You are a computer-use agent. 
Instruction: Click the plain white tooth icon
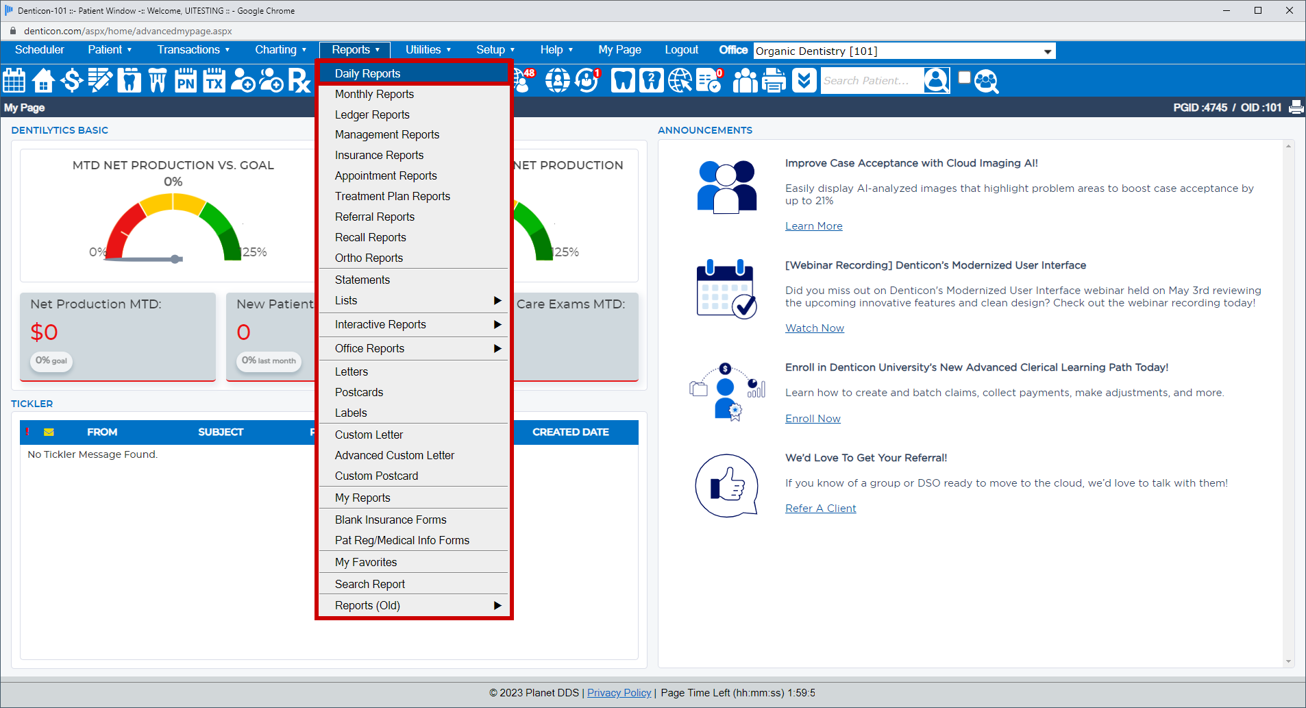[623, 81]
